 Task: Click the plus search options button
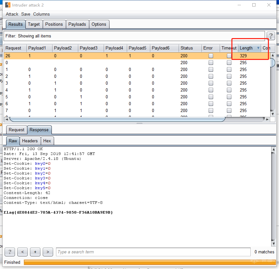coord(35,252)
